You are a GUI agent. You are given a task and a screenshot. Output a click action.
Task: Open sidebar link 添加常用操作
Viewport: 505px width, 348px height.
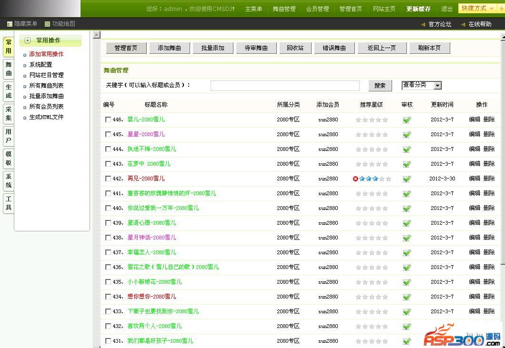click(46, 54)
